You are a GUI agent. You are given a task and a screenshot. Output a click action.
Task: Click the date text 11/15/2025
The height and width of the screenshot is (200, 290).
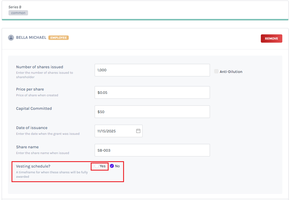pos(107,131)
